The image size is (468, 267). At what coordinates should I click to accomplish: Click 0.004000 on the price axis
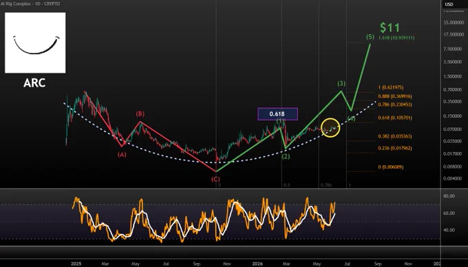coord(452,179)
